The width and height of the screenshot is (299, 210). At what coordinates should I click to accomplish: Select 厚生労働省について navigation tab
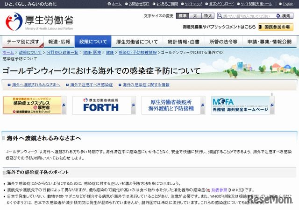coord(137,42)
